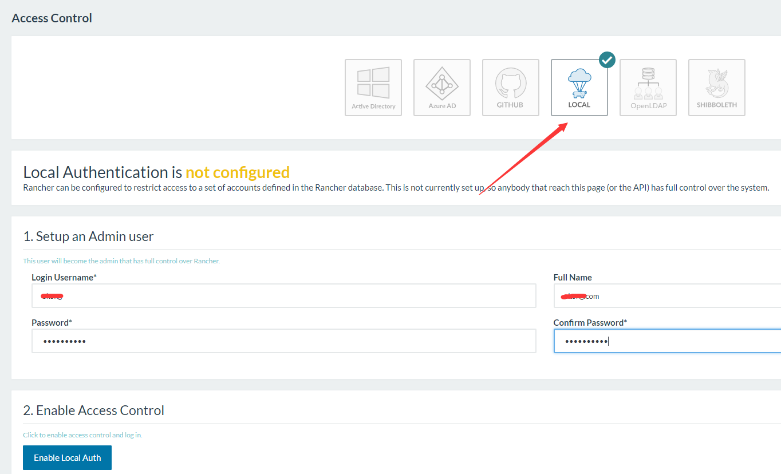Select the Active Directory auth provider
Viewport: 781px width, 474px height.
point(373,88)
